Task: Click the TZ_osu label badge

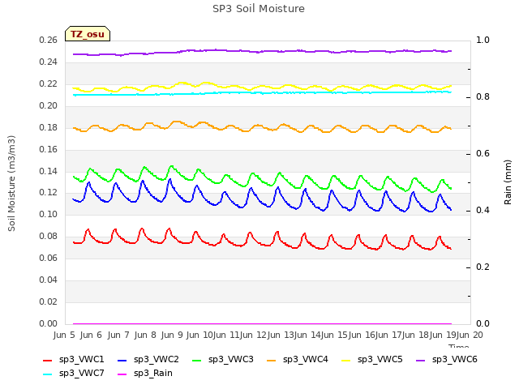Action: [88, 34]
